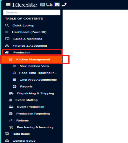Focus the Search field in sidebar
This screenshot has width=128, height=143.
[x=32, y=12]
